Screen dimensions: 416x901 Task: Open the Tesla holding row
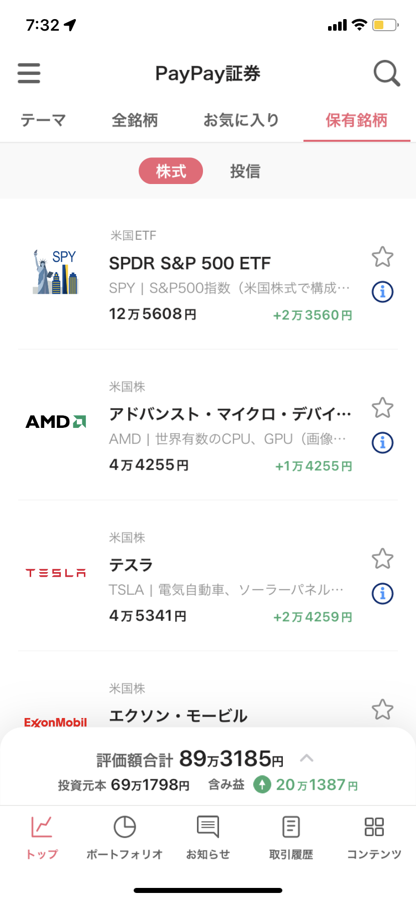coord(208,576)
